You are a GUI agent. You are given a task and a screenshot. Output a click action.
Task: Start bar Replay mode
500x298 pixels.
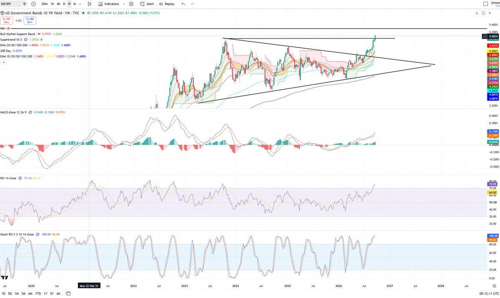(x=167, y=4)
